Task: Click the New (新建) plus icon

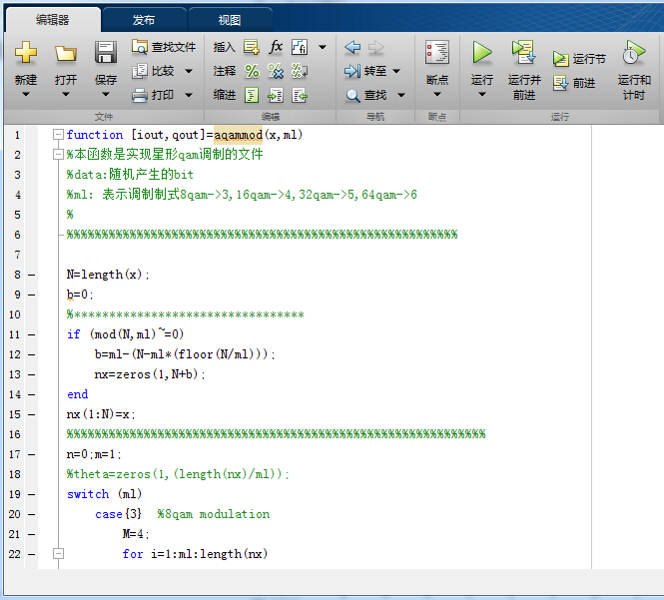Action: coord(26,53)
